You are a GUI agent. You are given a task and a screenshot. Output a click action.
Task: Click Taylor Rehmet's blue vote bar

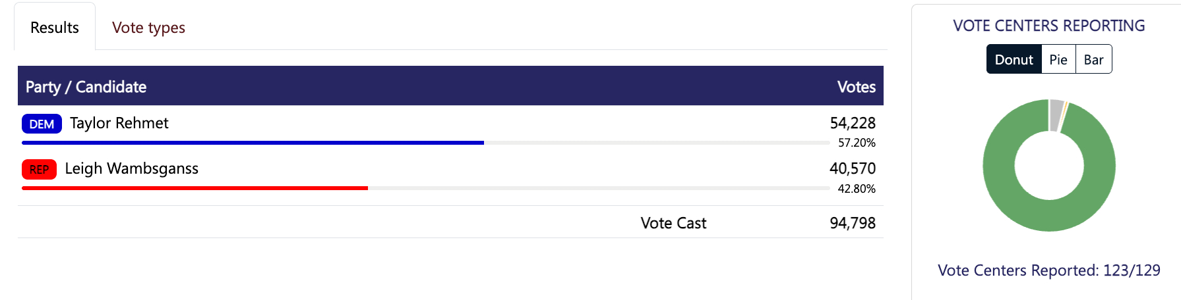pyautogui.click(x=253, y=143)
